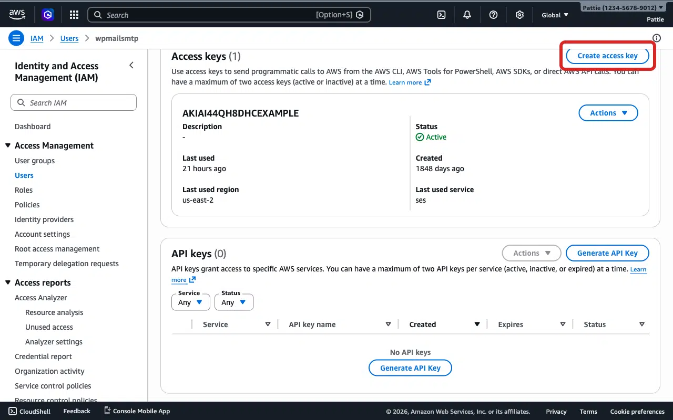Open the purple hexagon service shortcut icon
The height and width of the screenshot is (420, 673).
(48, 15)
